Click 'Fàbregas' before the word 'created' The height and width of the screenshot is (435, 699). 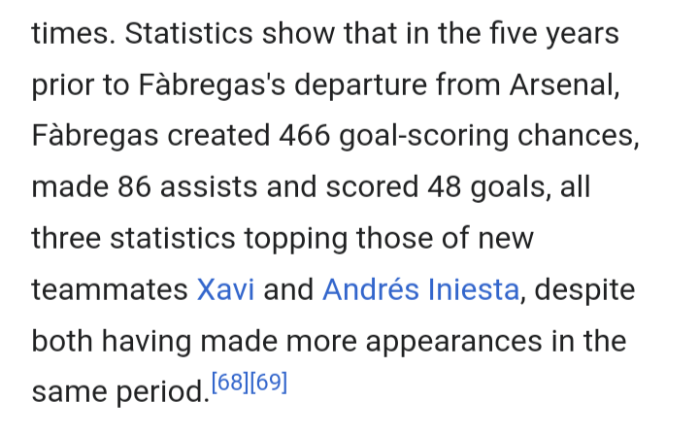[95, 136]
